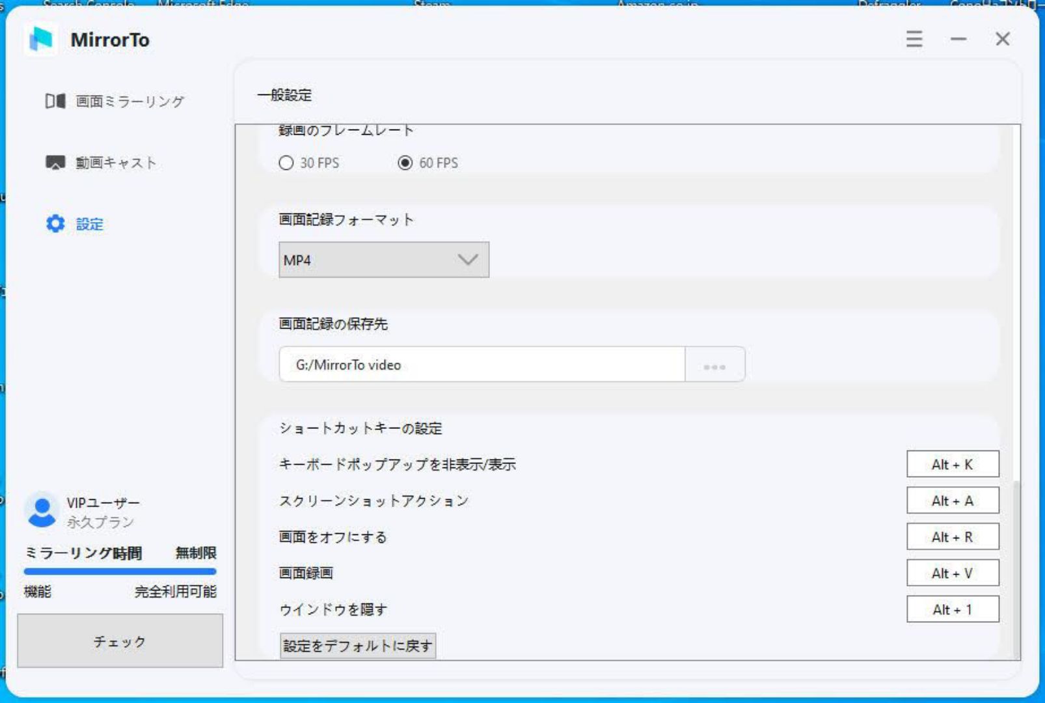Click ウインドウを隠す text
This screenshot has height=703, width=1045.
333,609
